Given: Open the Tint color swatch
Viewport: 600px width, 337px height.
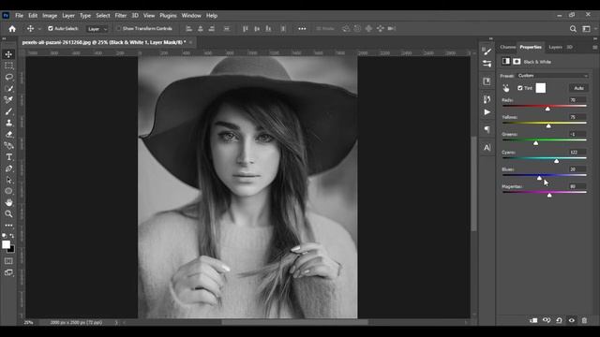Looking at the screenshot, I should tap(540, 88).
